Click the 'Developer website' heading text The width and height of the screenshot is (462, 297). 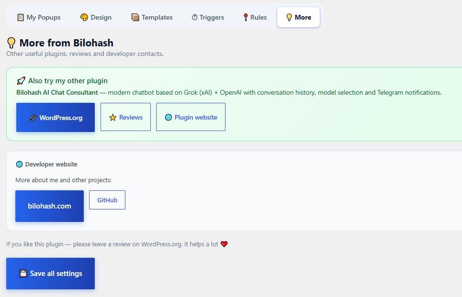51,164
